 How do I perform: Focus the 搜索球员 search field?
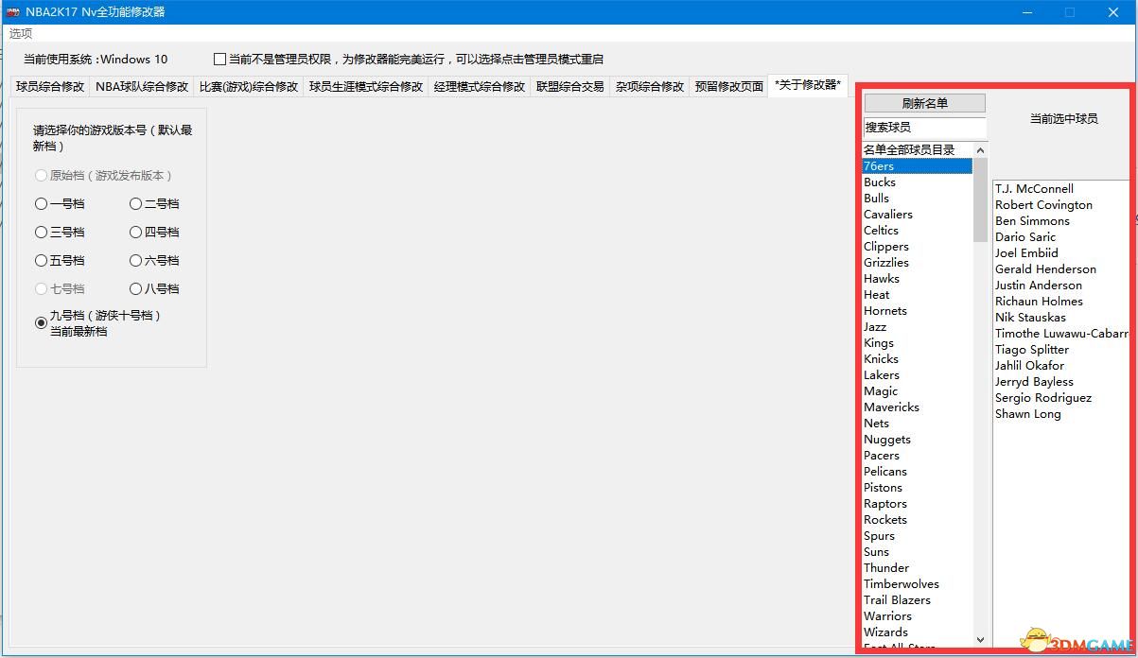pyautogui.click(x=924, y=127)
